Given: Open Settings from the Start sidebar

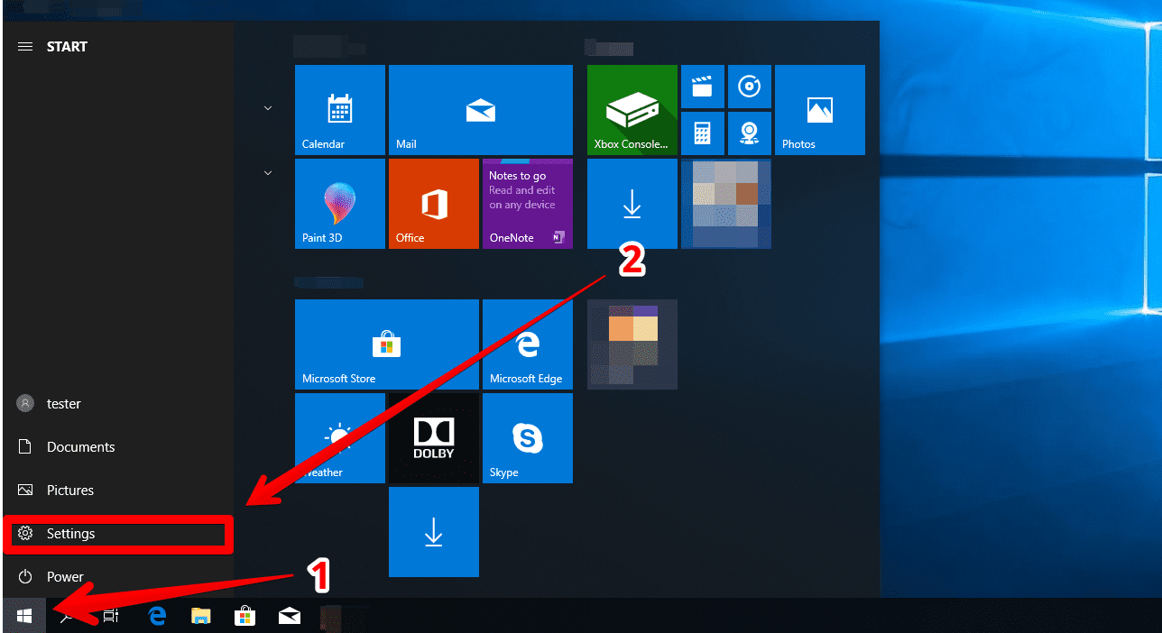Looking at the screenshot, I should (118, 534).
